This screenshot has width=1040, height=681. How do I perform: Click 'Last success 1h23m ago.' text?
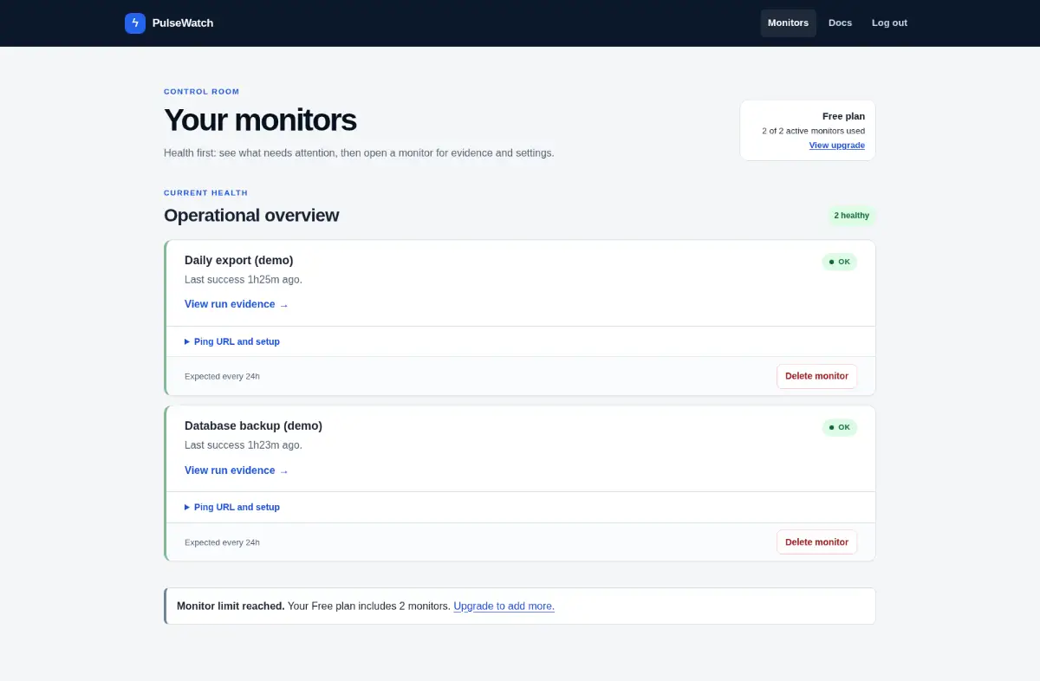244,445
